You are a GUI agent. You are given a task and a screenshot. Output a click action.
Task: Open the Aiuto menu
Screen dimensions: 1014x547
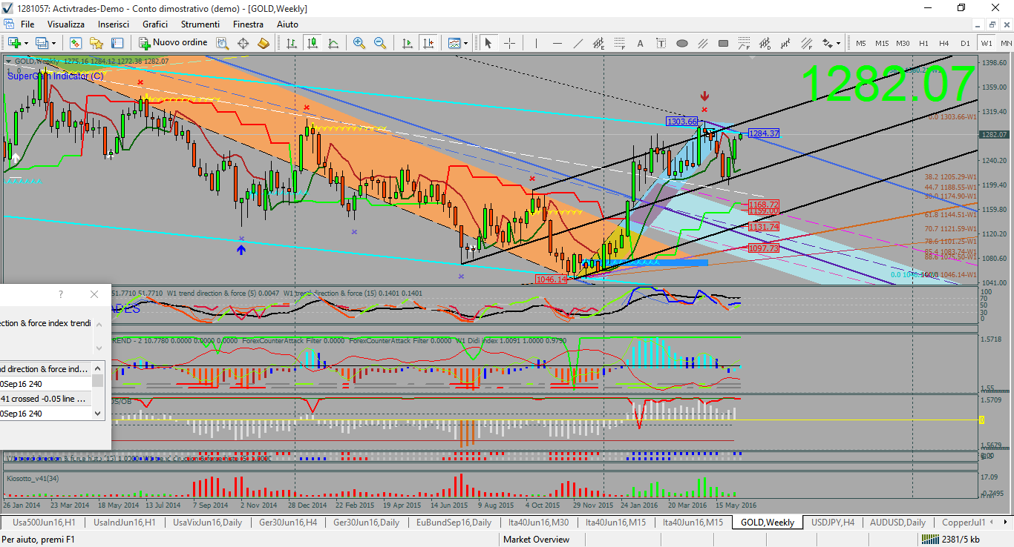click(x=287, y=24)
